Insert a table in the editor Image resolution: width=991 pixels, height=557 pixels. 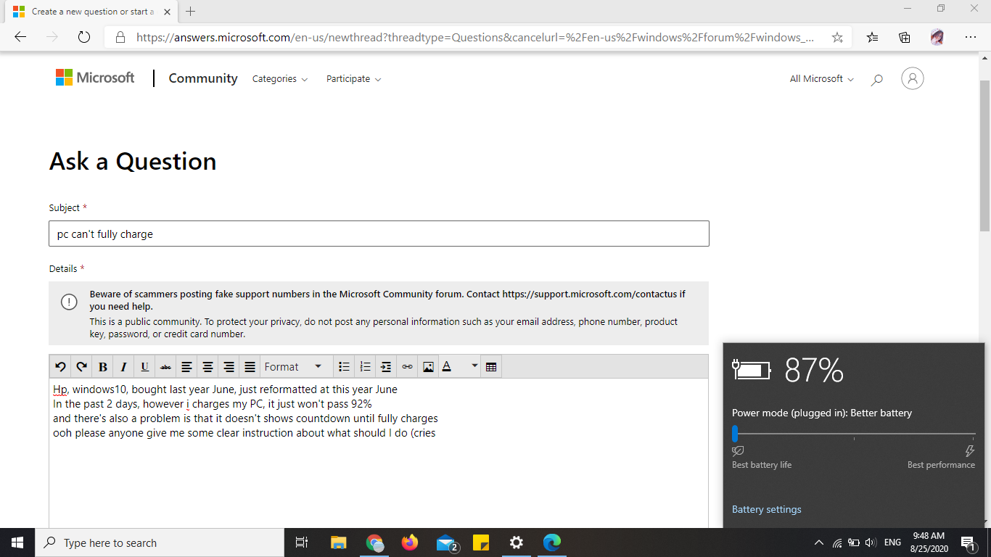491,367
